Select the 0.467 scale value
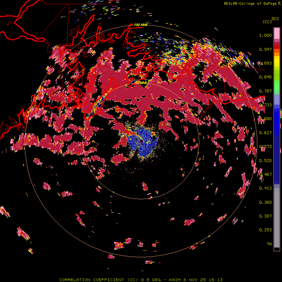282x282 pixels. point(265,175)
